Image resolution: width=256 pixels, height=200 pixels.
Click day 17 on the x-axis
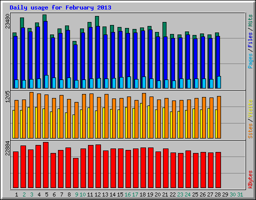[x=135, y=194]
